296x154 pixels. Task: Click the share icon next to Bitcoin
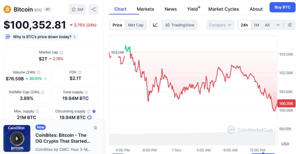93,10
